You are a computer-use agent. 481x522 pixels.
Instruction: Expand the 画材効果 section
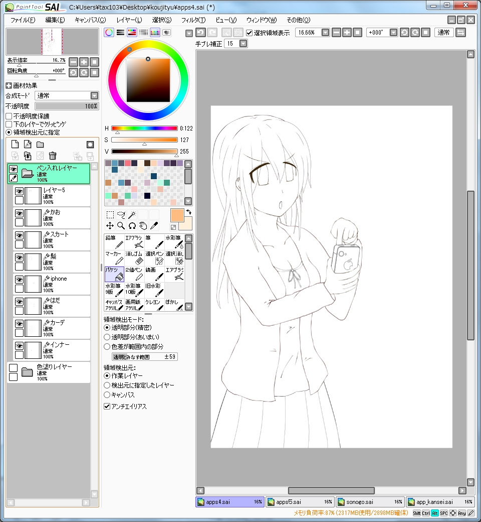9,85
